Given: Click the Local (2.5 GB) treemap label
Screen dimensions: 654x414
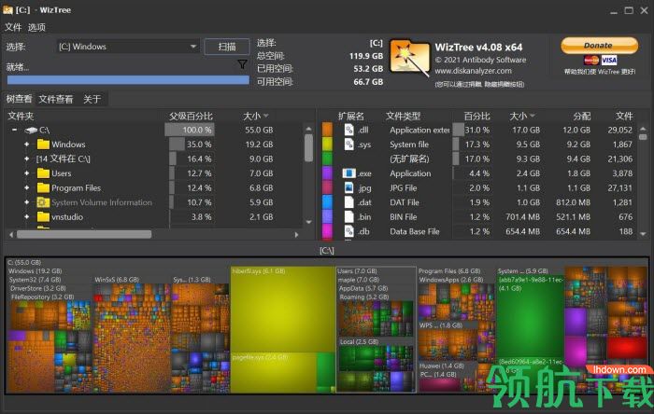Looking at the screenshot, I should click(359, 341).
